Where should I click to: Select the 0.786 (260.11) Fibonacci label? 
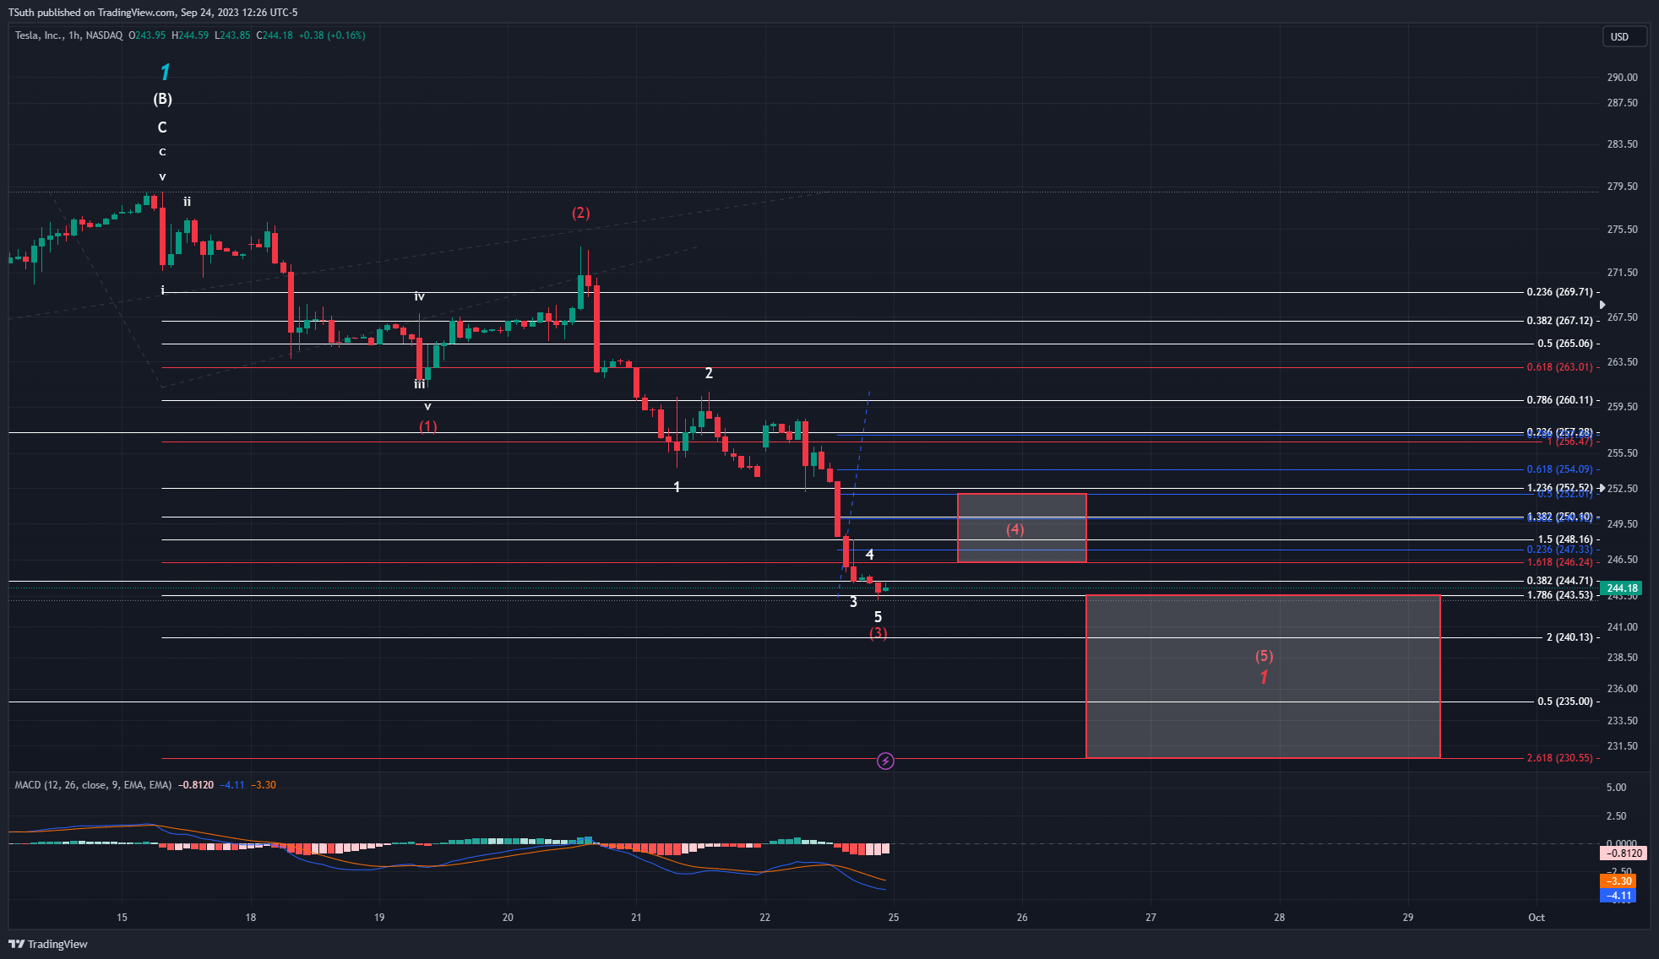[1559, 400]
